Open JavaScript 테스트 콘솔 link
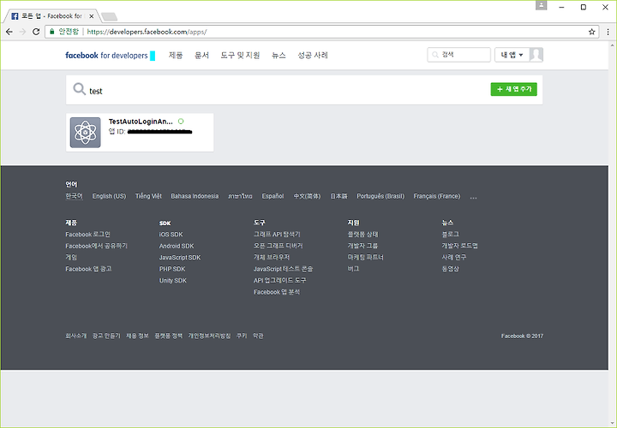 283,269
